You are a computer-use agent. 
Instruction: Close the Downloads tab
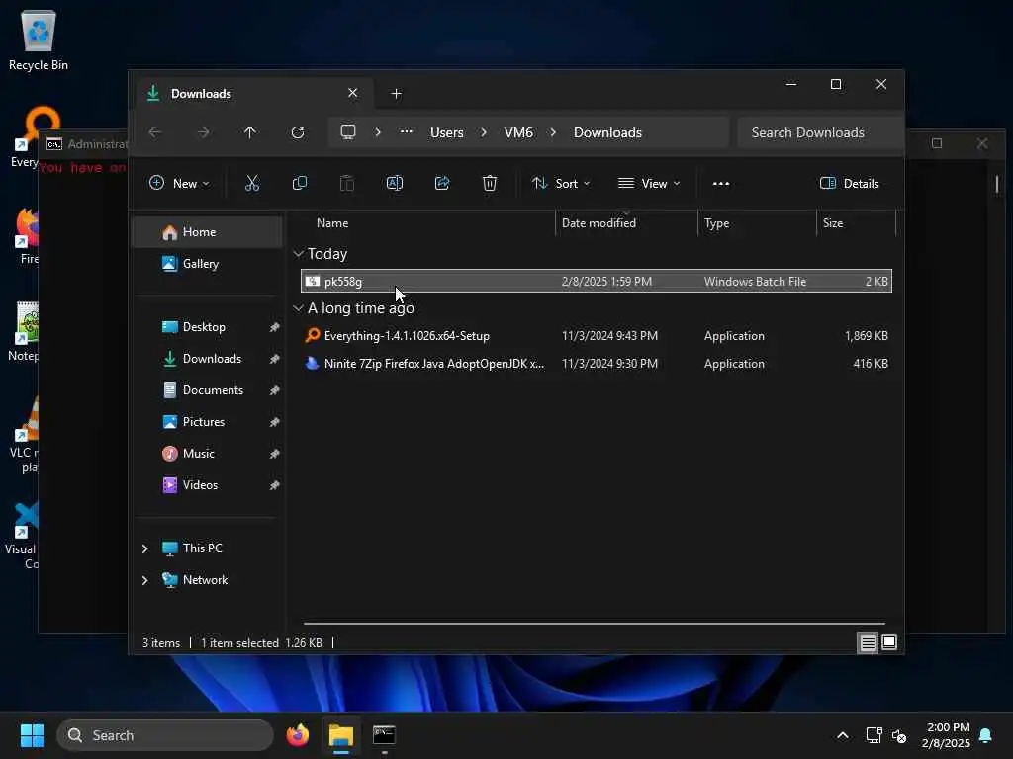click(353, 93)
